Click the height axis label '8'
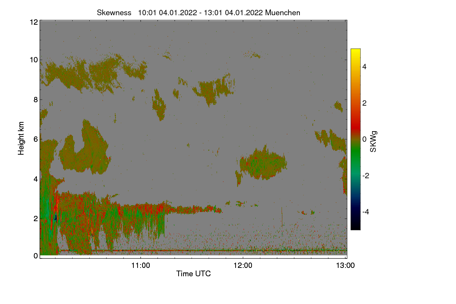Viewport: 456px width, 304px height. click(35, 100)
